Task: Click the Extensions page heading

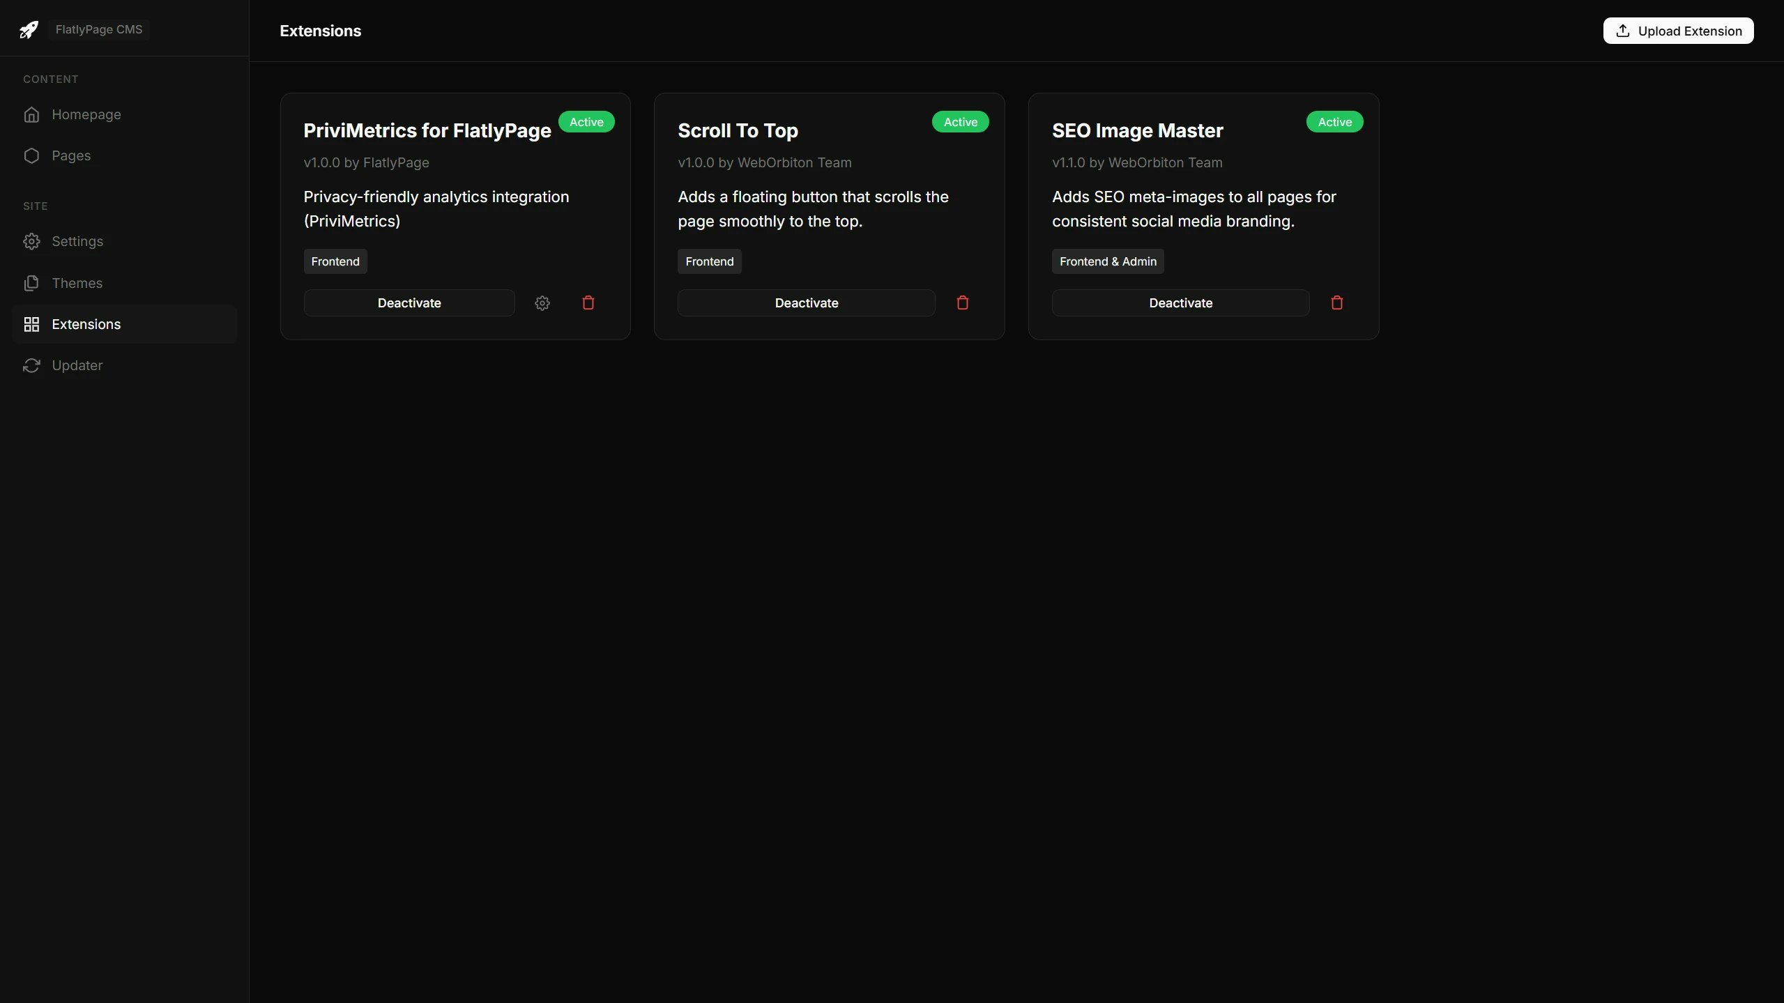Action: [x=320, y=31]
